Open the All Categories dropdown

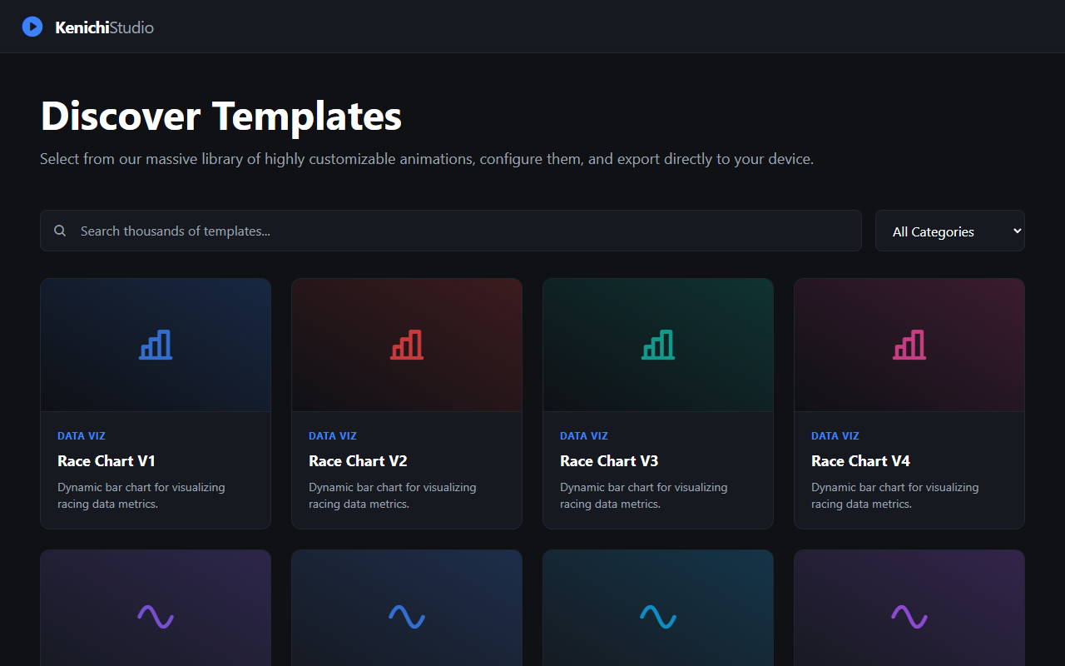coord(949,231)
